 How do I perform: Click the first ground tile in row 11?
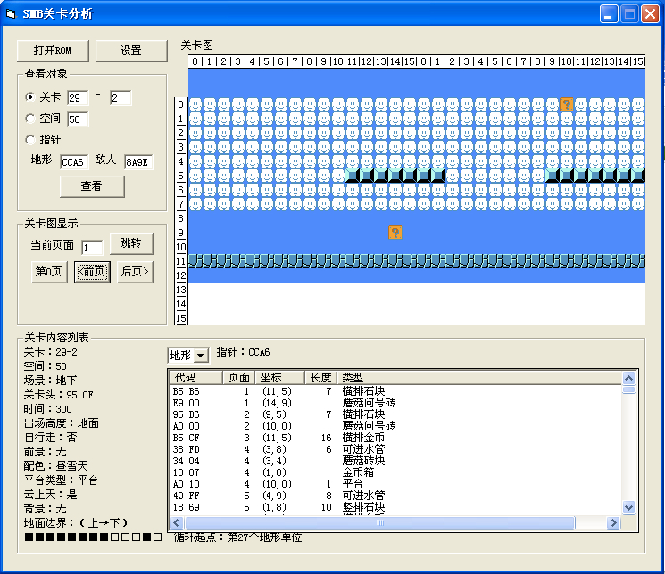click(195, 261)
